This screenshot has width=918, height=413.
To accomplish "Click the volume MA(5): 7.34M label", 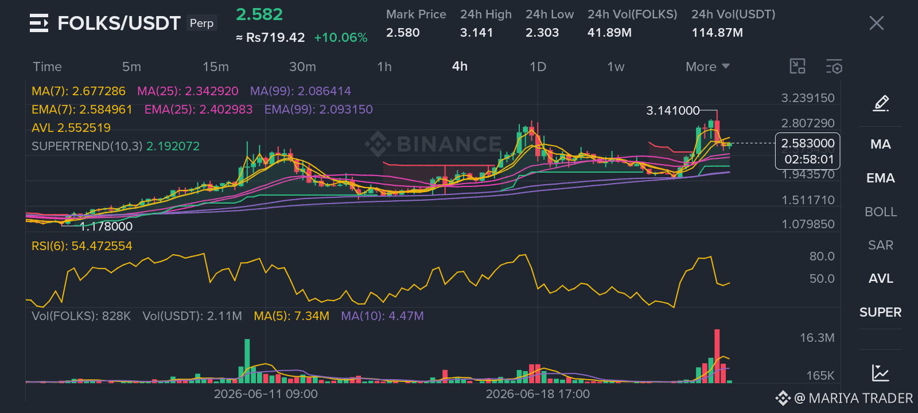I will (x=291, y=316).
